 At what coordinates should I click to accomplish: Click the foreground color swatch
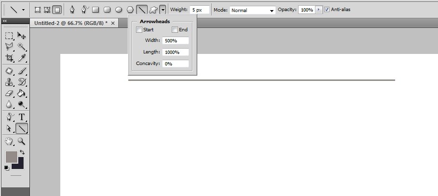pyautogui.click(x=12, y=157)
